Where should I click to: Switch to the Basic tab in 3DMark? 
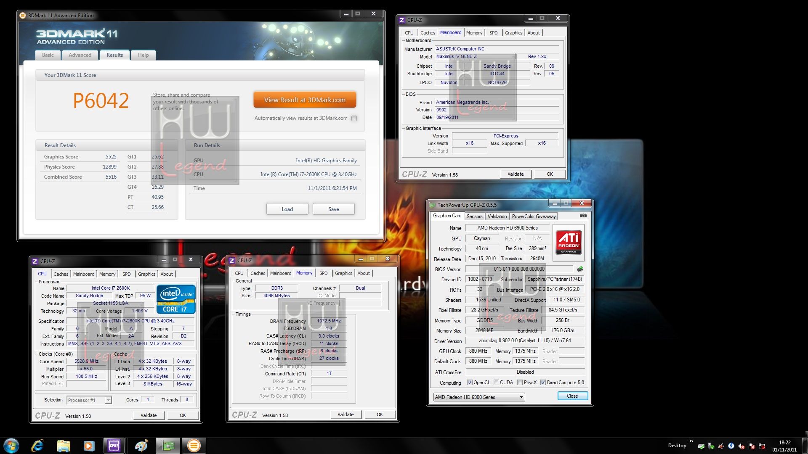pos(48,55)
